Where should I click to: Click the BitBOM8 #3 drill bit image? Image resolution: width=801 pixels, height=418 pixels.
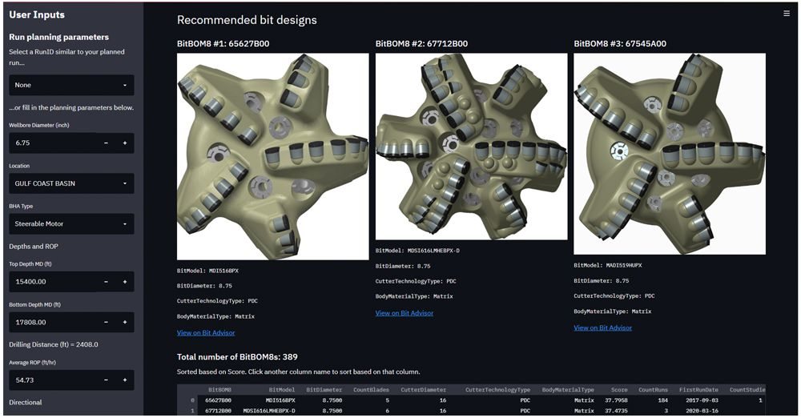coord(670,154)
